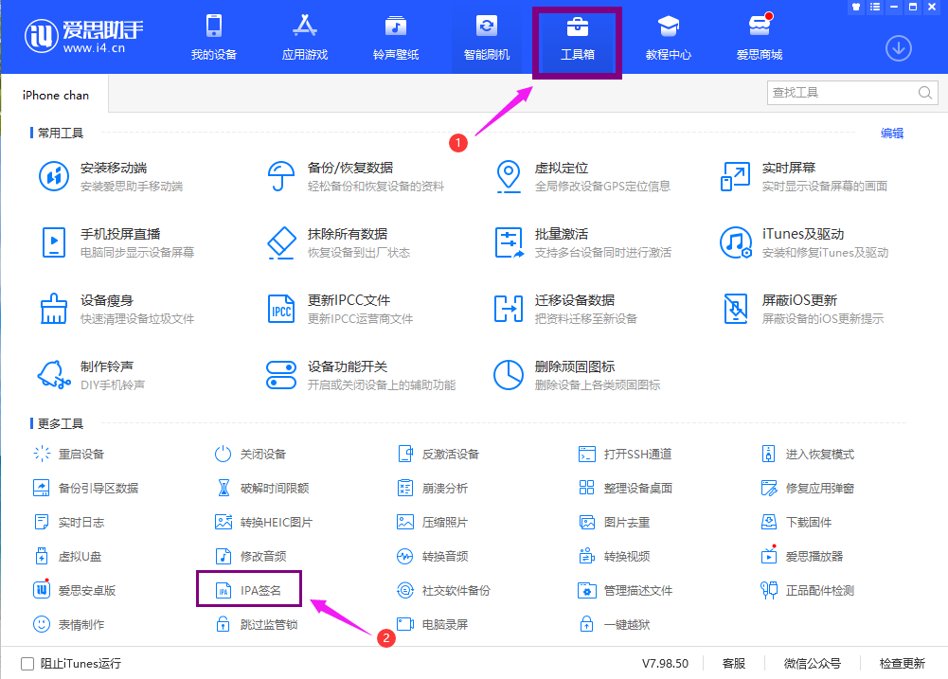Image resolution: width=948 pixels, height=679 pixels.
Task: Select the iPhone chan device tab
Action: 55,95
